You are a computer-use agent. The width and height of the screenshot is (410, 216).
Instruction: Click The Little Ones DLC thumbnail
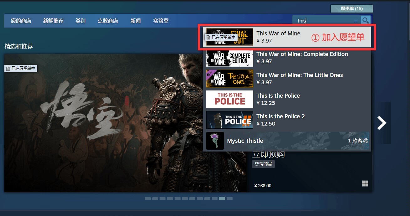[229, 79]
